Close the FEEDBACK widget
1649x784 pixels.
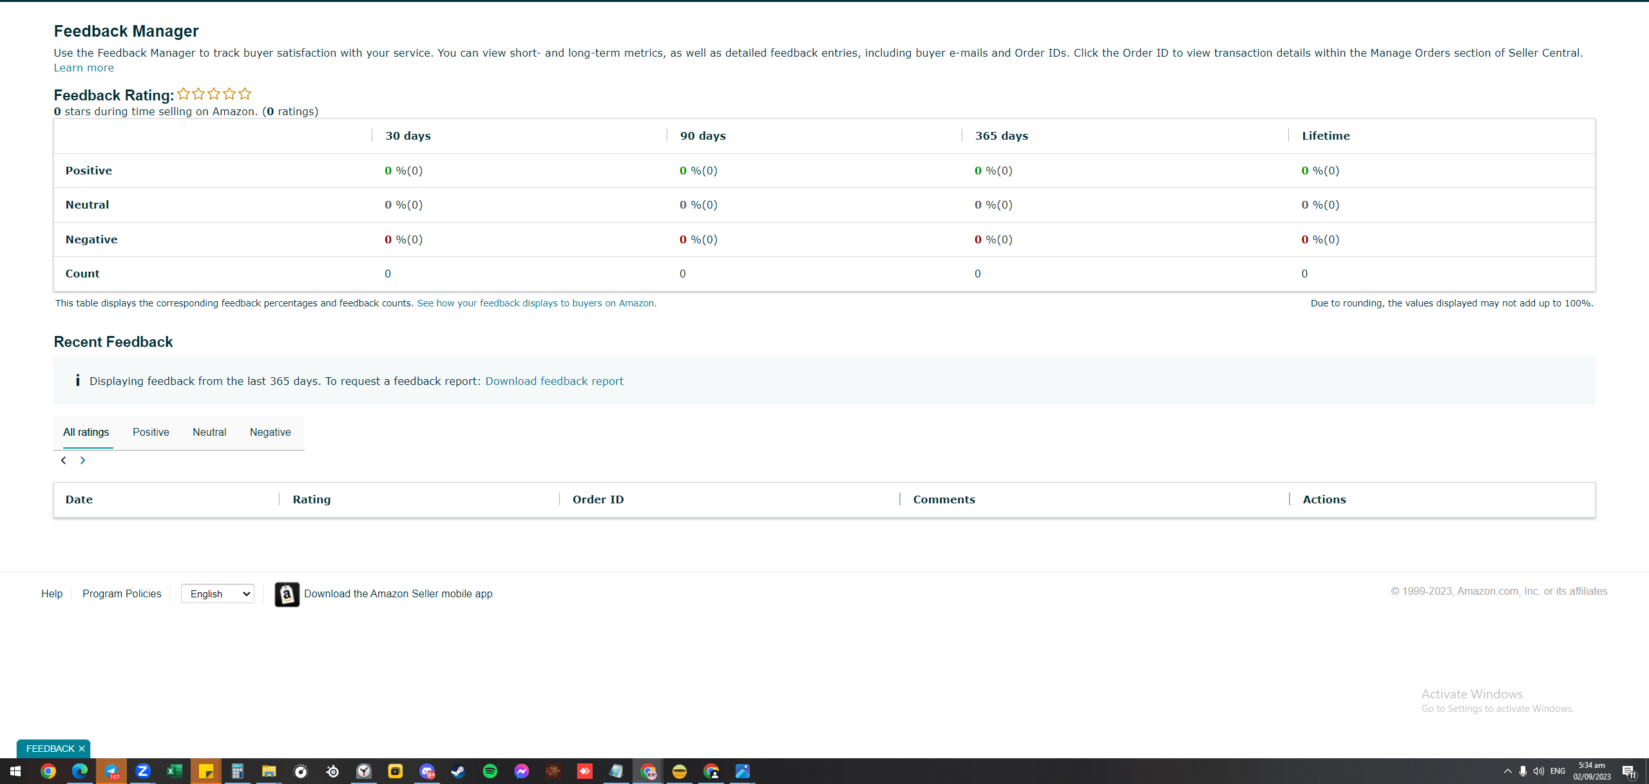pyautogui.click(x=82, y=749)
